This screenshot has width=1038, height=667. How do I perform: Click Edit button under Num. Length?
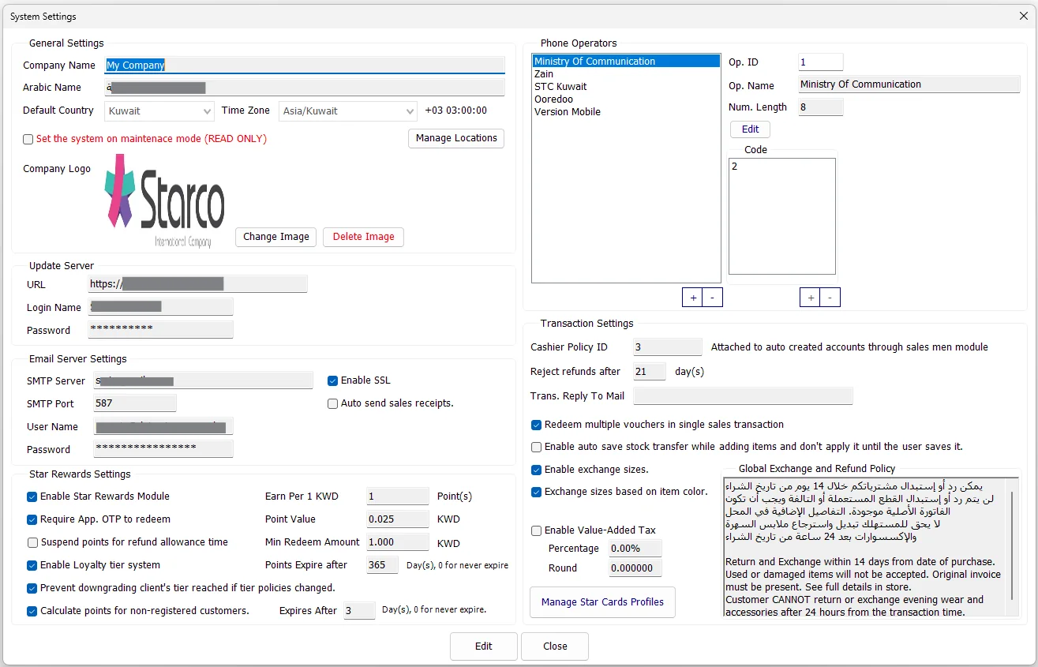point(750,129)
